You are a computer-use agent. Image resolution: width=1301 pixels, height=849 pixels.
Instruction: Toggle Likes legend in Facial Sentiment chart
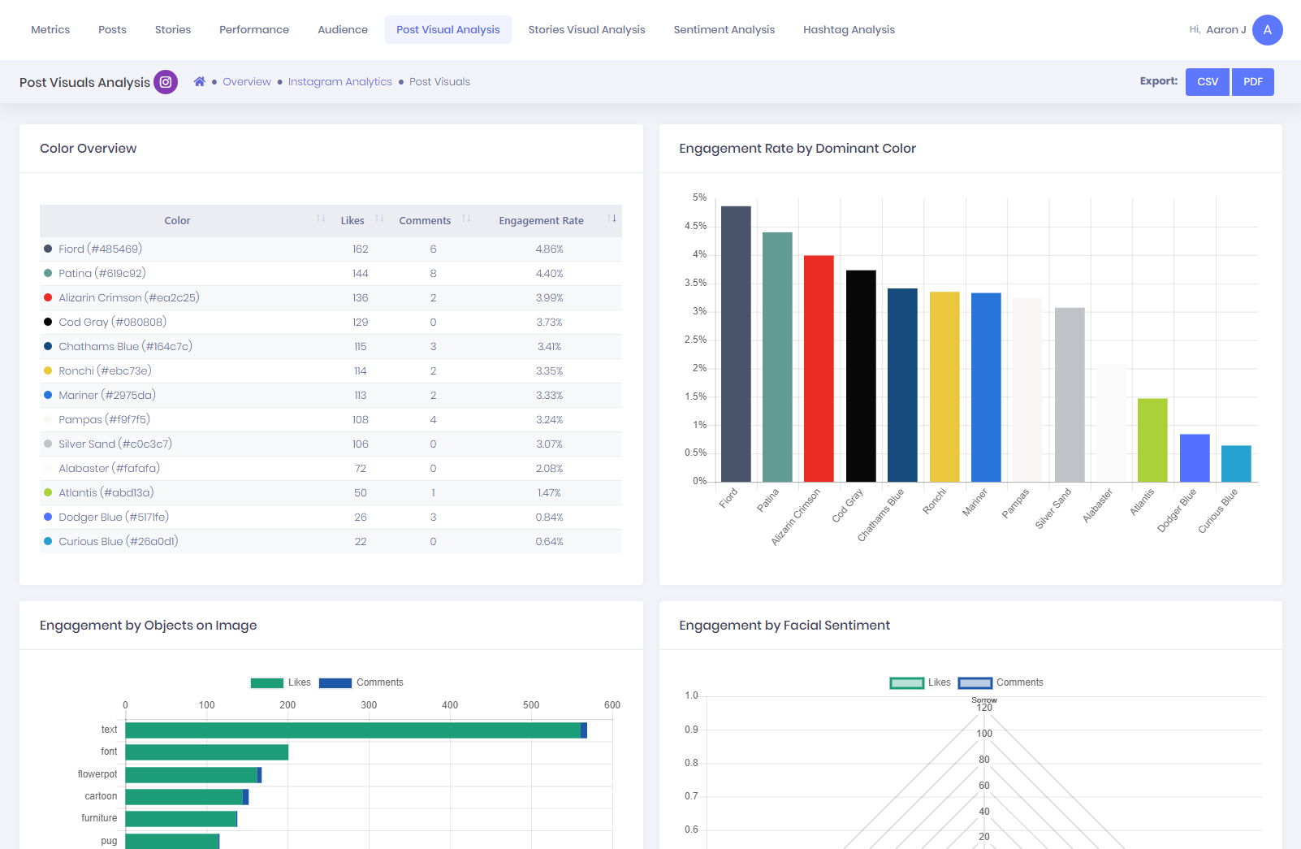click(920, 682)
